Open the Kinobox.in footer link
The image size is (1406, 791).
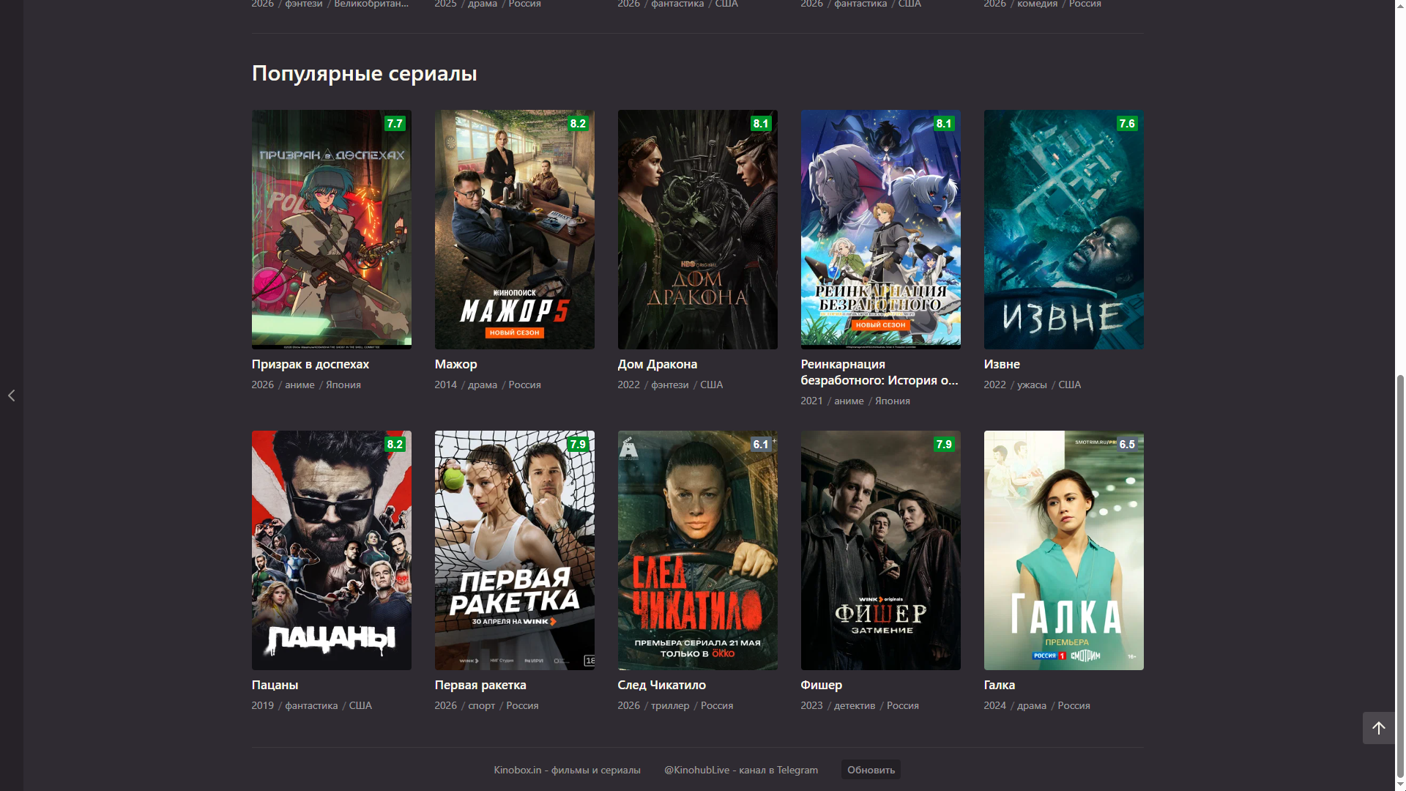coord(567,770)
